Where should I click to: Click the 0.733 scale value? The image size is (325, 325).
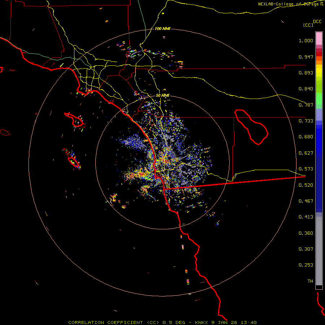[x=306, y=121]
